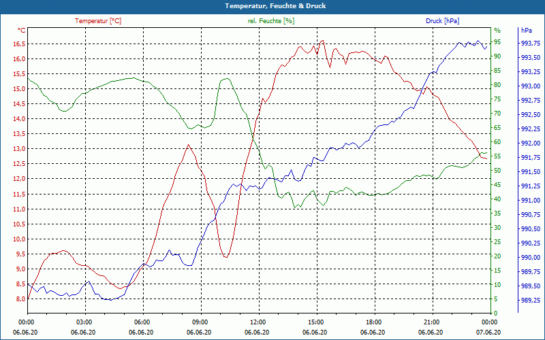Click the '03:00' time label
The width and height of the screenshot is (545, 340).
pyautogui.click(x=83, y=322)
